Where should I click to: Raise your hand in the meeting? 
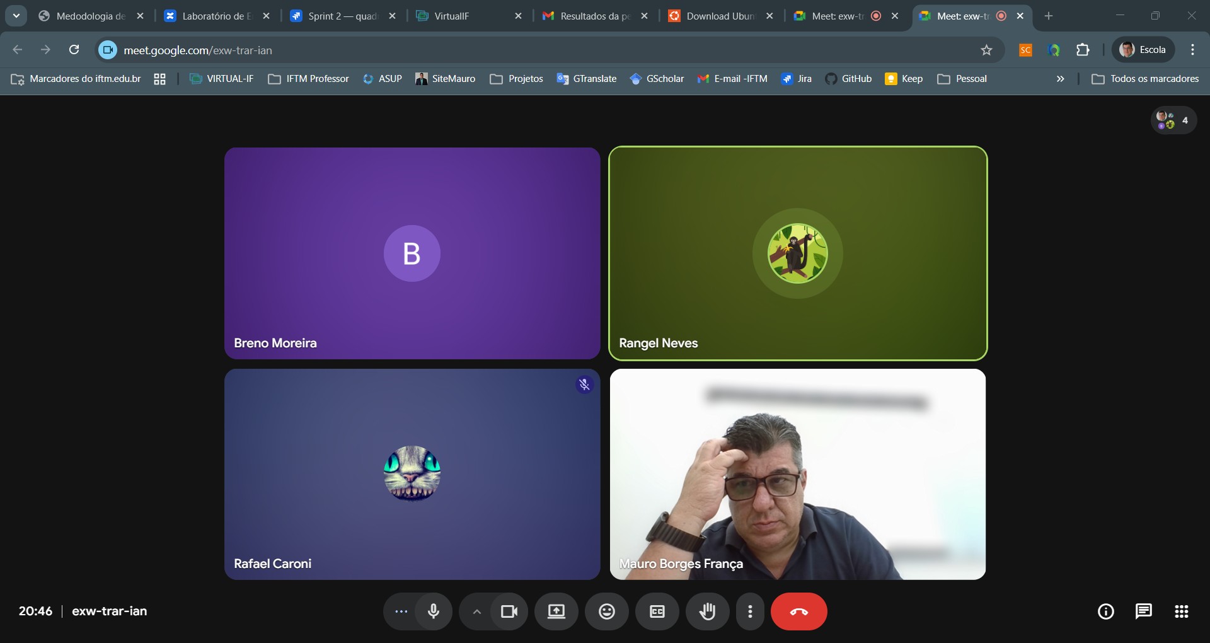click(x=708, y=611)
